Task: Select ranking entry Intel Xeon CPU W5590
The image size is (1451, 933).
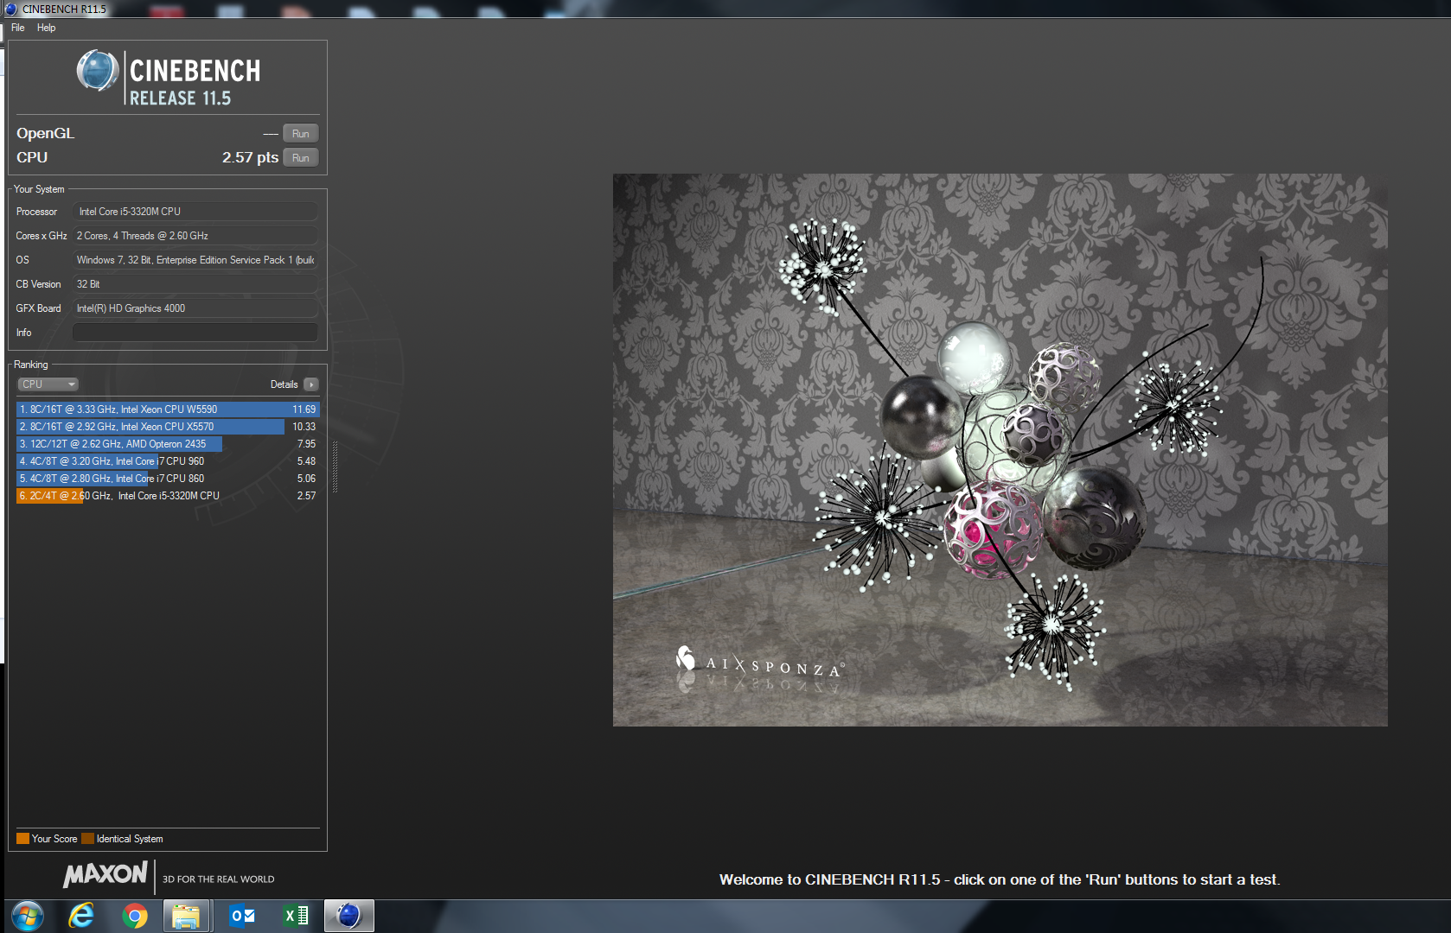Action: (168, 409)
